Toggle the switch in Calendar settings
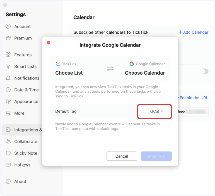Image resolution: width=215 pixels, height=196 pixels. point(204,72)
